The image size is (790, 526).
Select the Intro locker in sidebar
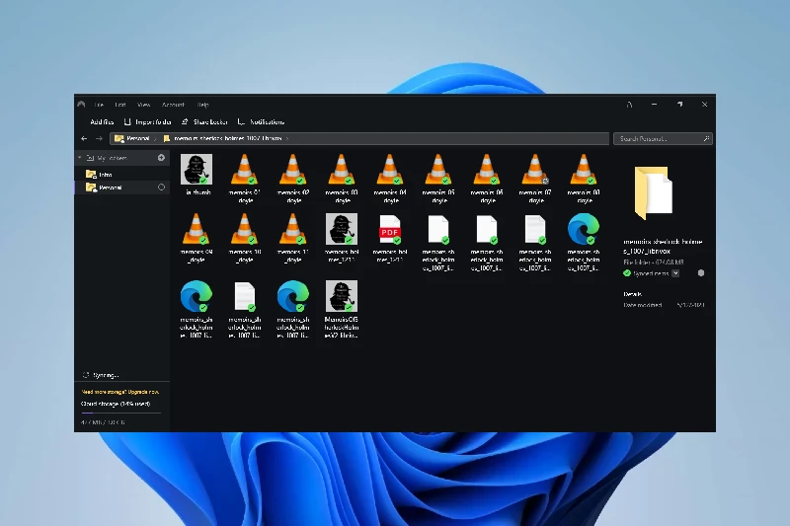[105, 175]
